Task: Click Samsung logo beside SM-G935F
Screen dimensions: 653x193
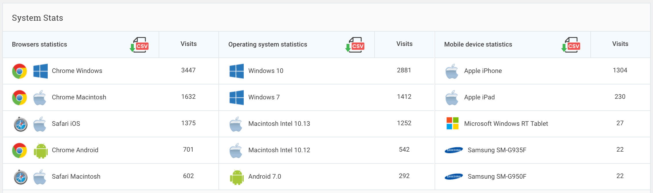Action: [454, 150]
